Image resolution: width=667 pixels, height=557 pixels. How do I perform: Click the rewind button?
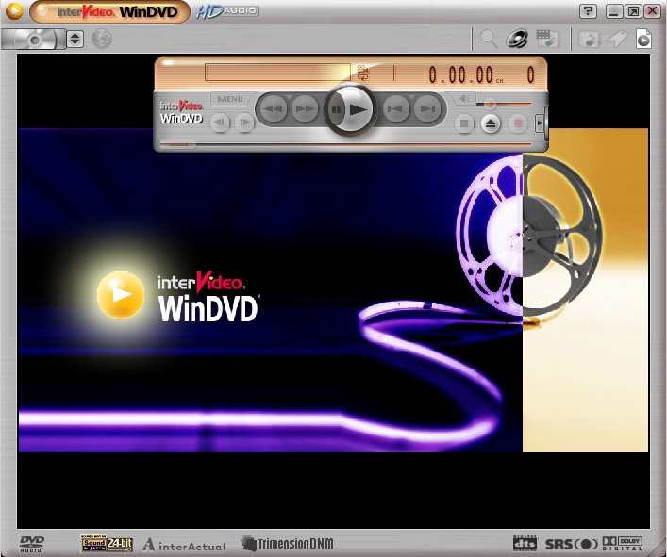pos(273,108)
